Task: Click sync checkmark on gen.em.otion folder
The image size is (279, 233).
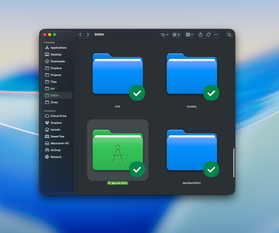Action: [137, 169]
